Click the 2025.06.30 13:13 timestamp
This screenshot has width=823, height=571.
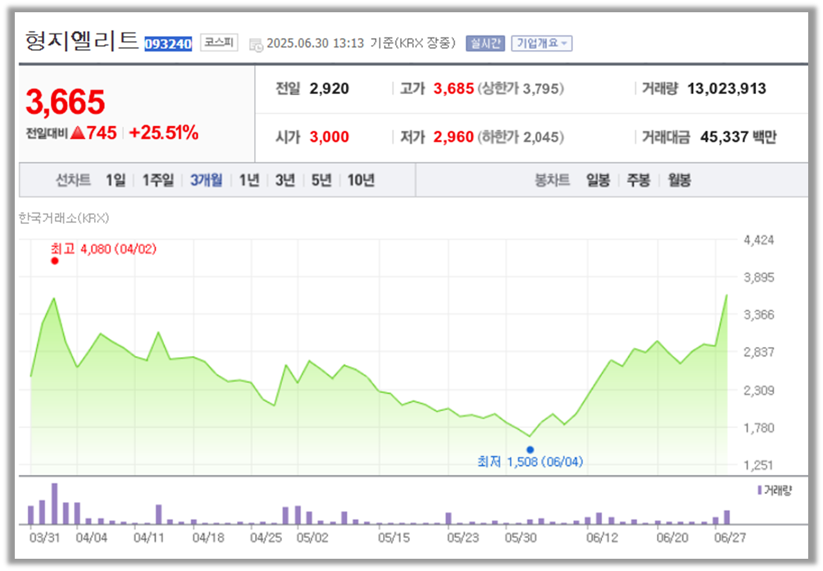coord(316,44)
